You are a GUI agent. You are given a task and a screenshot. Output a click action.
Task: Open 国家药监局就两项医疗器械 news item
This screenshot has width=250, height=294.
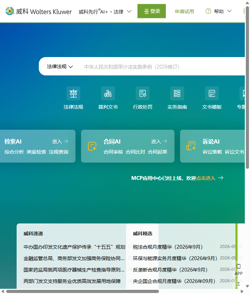pos(74,270)
